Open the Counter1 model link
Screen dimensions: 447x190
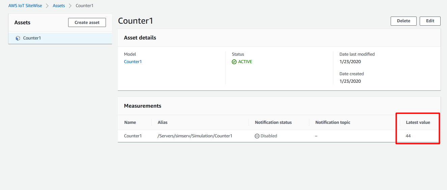tap(133, 62)
